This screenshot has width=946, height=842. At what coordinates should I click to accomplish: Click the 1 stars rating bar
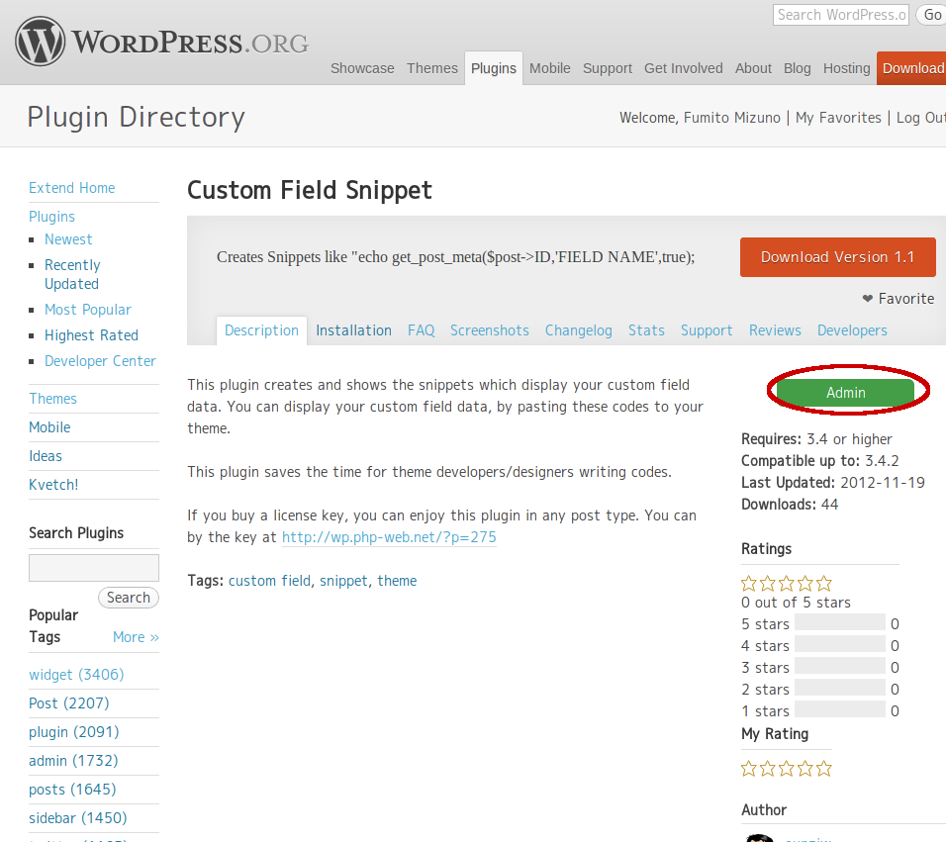point(840,709)
